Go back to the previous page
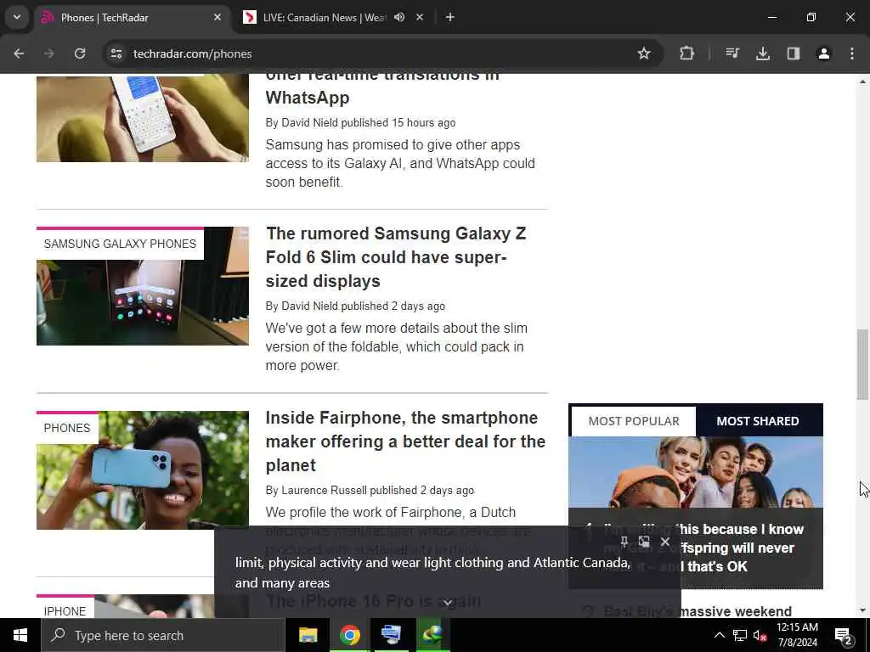The image size is (870, 652). pyautogui.click(x=19, y=53)
